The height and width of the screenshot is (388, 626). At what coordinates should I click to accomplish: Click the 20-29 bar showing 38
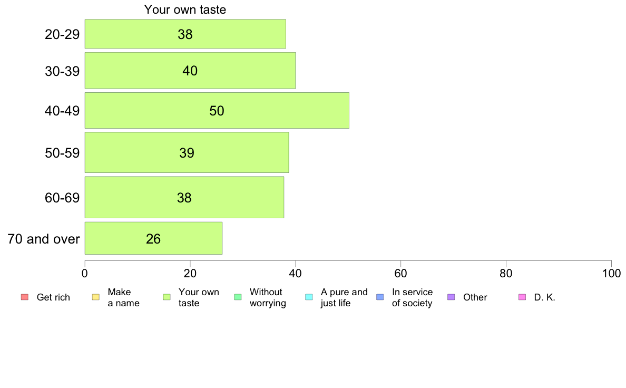185,34
